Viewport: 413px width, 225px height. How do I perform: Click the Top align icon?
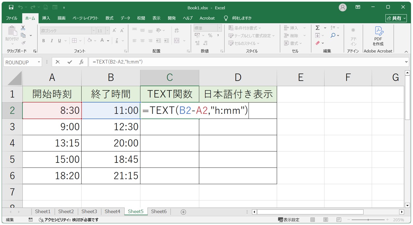[134, 30]
